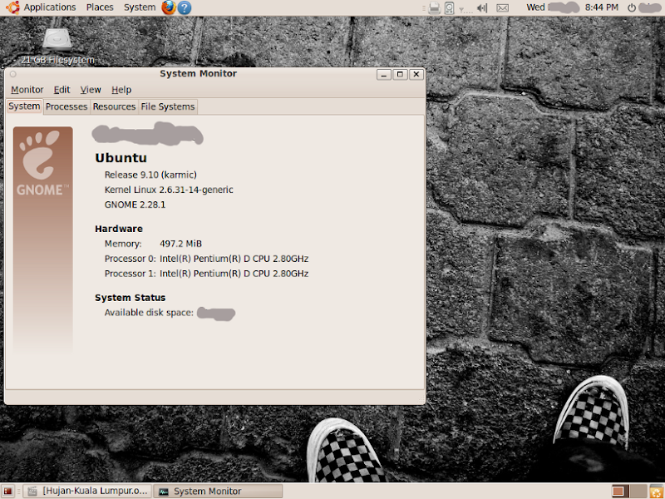665x499 pixels.
Task: Click the removable drive tray icon
Action: (449, 7)
